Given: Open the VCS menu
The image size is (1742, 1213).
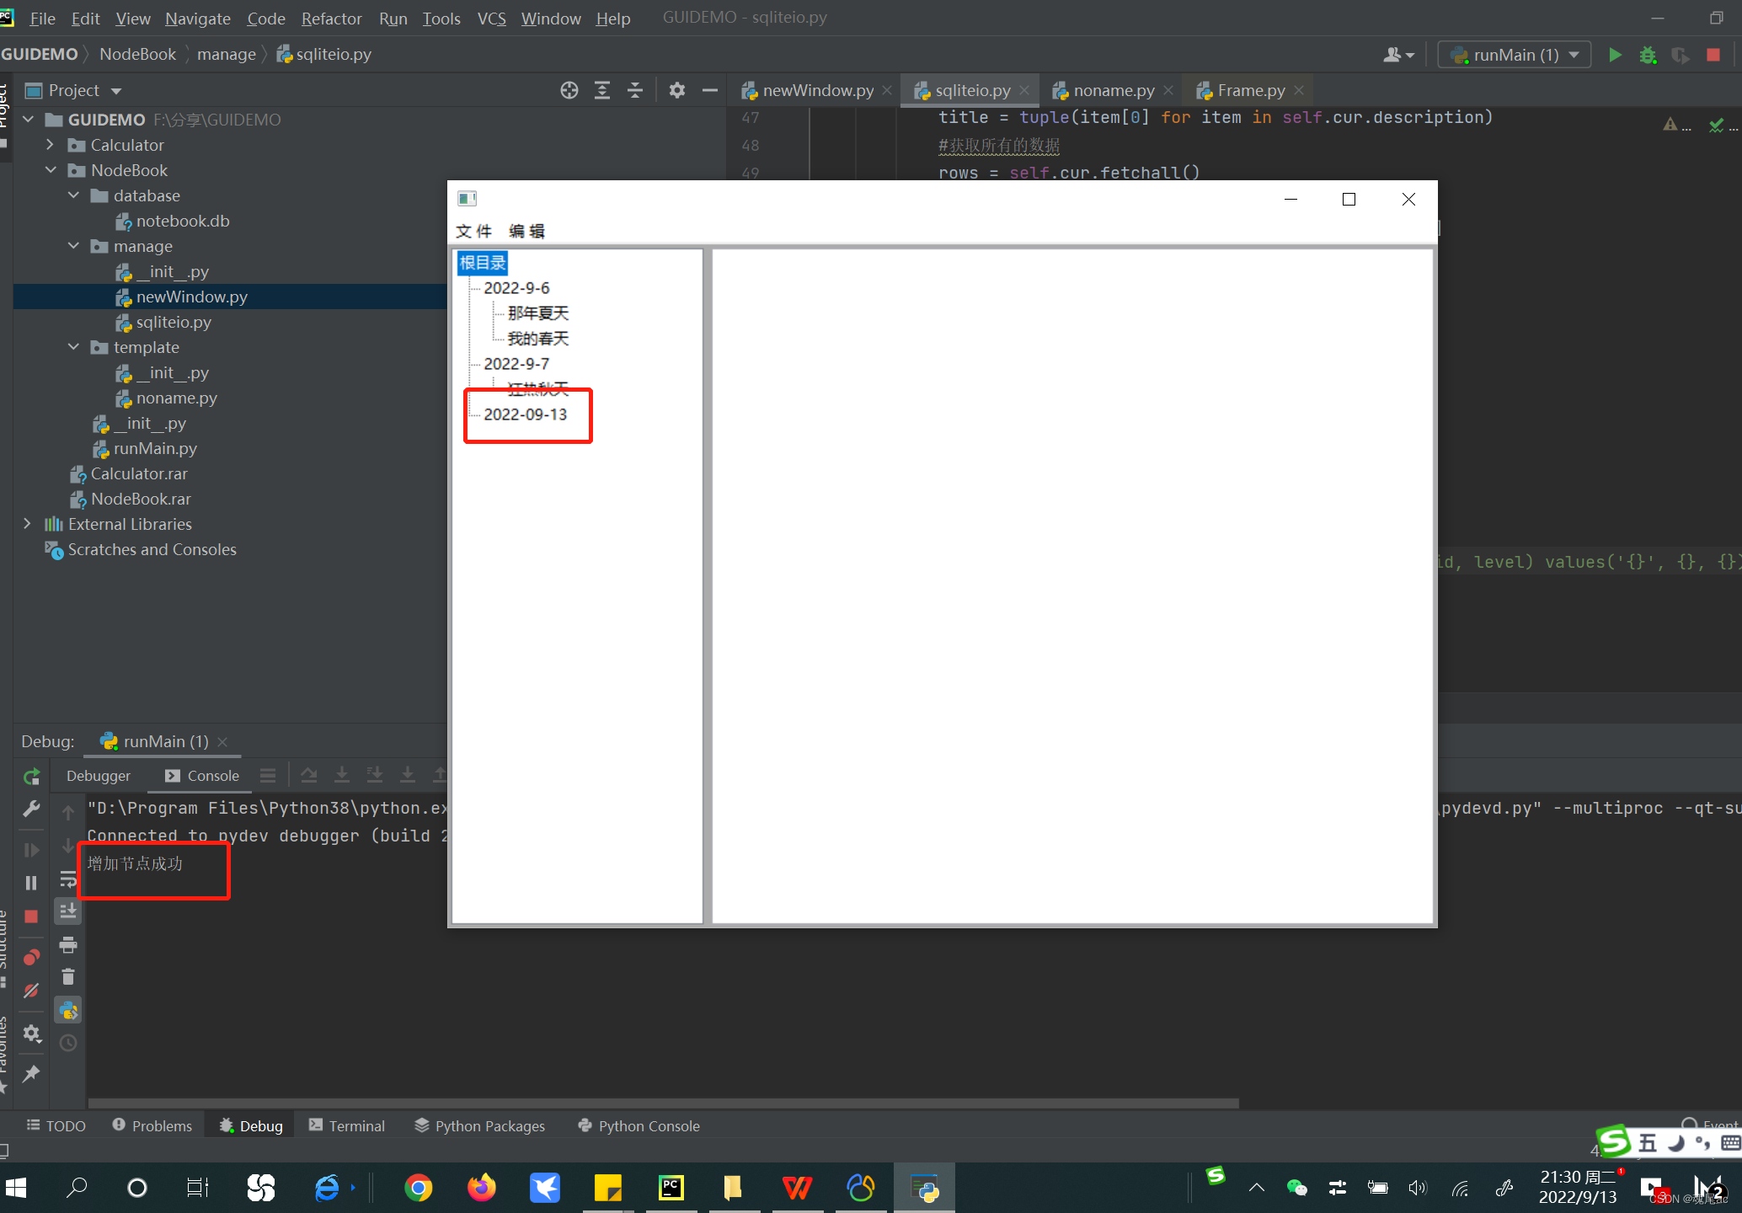Looking at the screenshot, I should point(491,19).
